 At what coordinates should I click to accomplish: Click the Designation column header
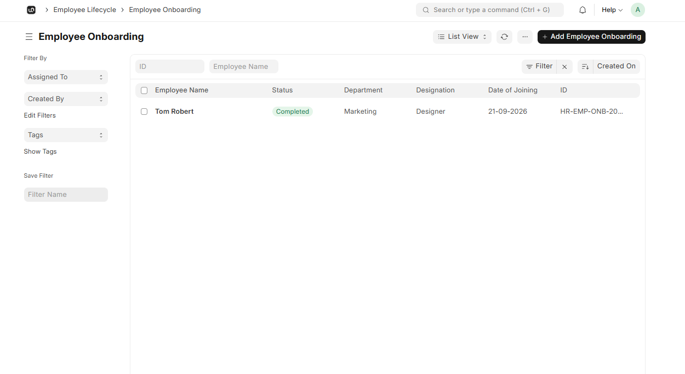click(x=435, y=90)
